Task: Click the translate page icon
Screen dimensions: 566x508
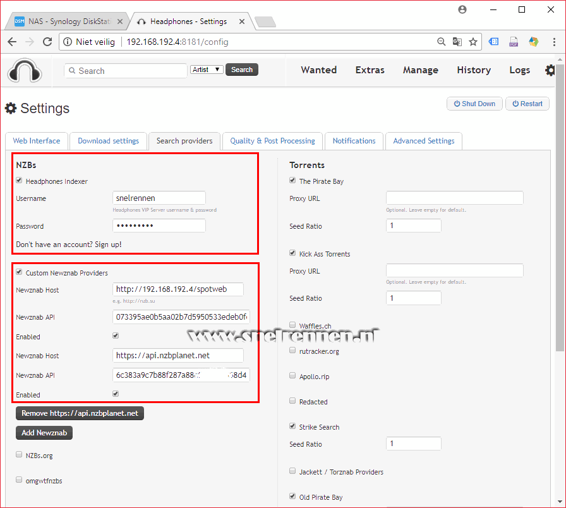Action: pyautogui.click(x=457, y=42)
